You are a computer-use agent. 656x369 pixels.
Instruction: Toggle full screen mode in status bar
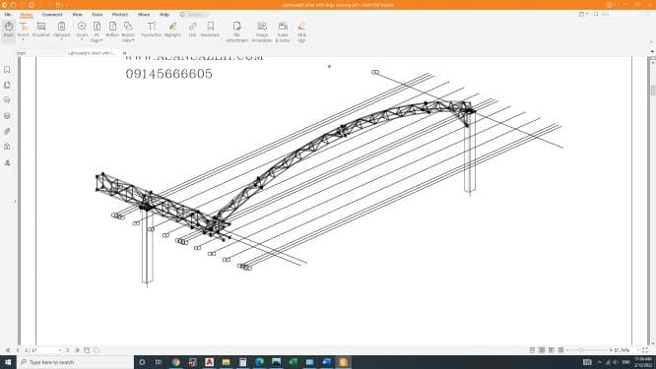click(645, 350)
